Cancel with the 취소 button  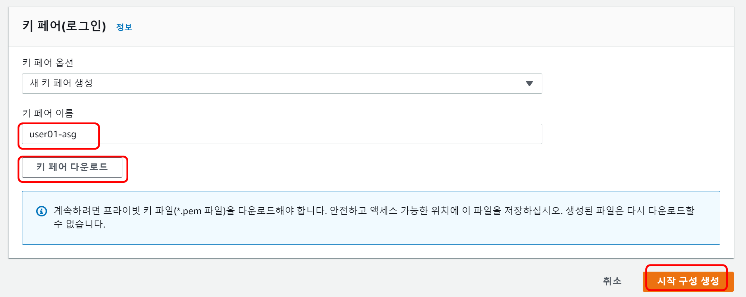(612, 281)
